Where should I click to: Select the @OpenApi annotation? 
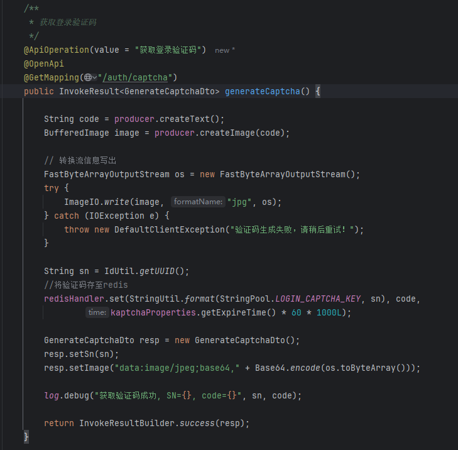(44, 63)
